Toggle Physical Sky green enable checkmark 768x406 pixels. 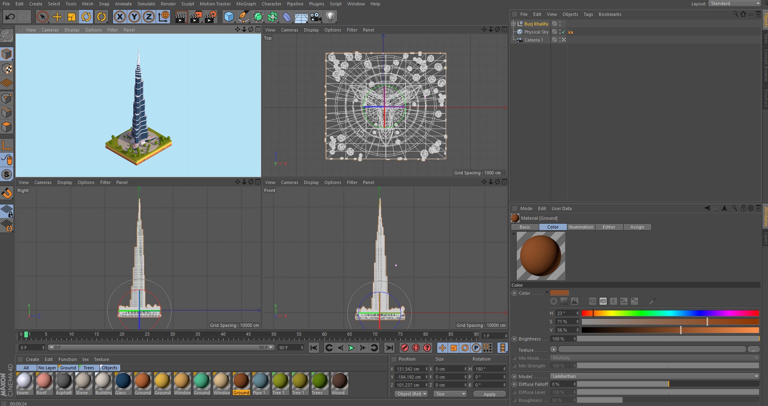coord(564,32)
